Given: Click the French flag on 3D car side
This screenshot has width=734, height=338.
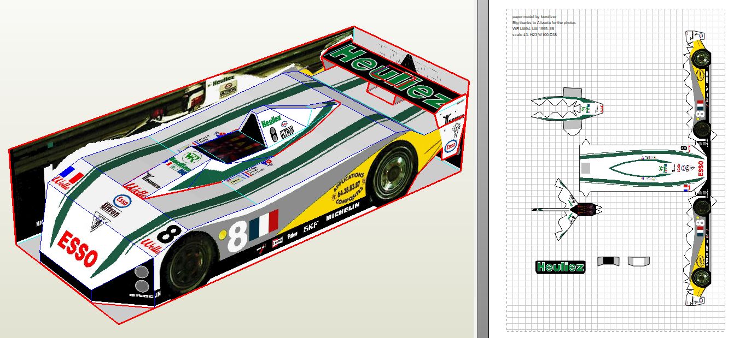Looking at the screenshot, I should (264, 222).
